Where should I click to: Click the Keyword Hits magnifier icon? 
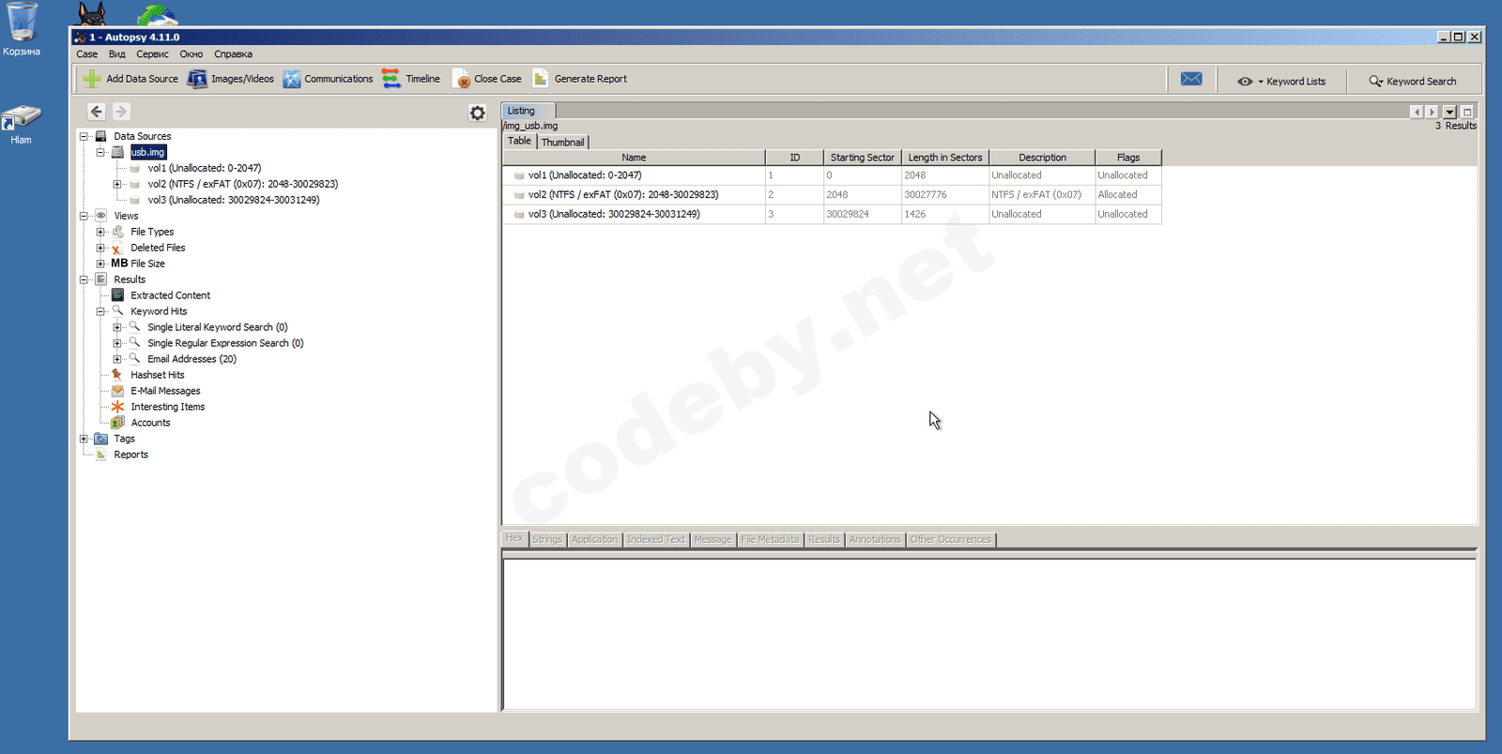117,310
